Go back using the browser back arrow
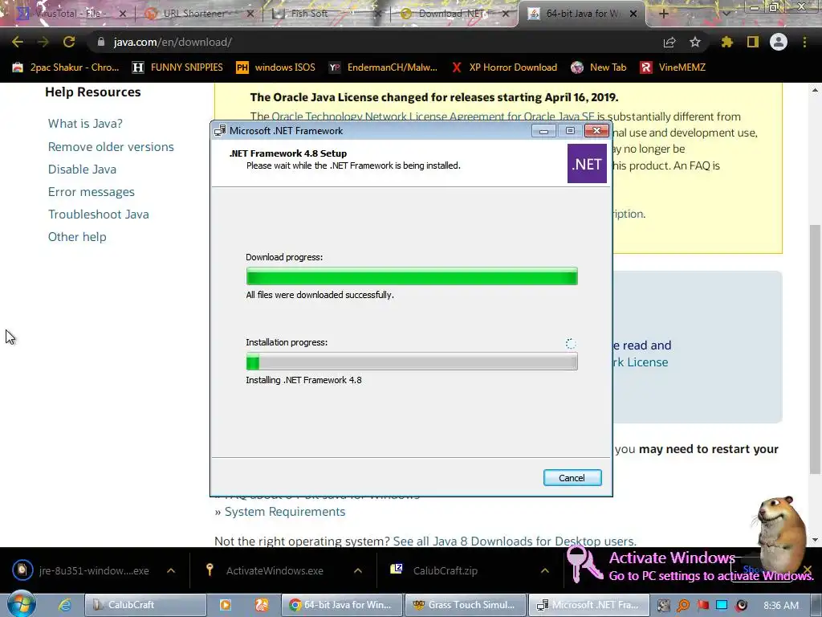This screenshot has height=617, width=822. (x=18, y=42)
